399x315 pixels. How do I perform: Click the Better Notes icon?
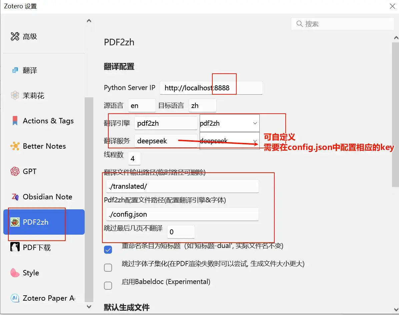tap(15, 146)
